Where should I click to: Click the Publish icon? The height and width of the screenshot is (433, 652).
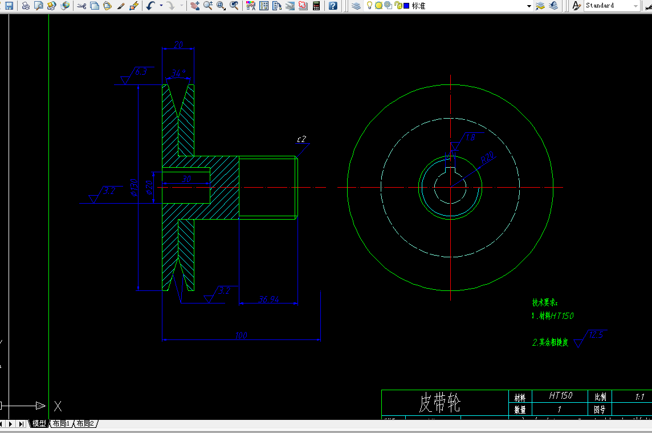[x=51, y=5]
